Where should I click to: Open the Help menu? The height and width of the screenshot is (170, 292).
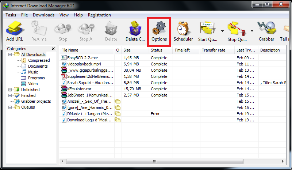click(78, 15)
